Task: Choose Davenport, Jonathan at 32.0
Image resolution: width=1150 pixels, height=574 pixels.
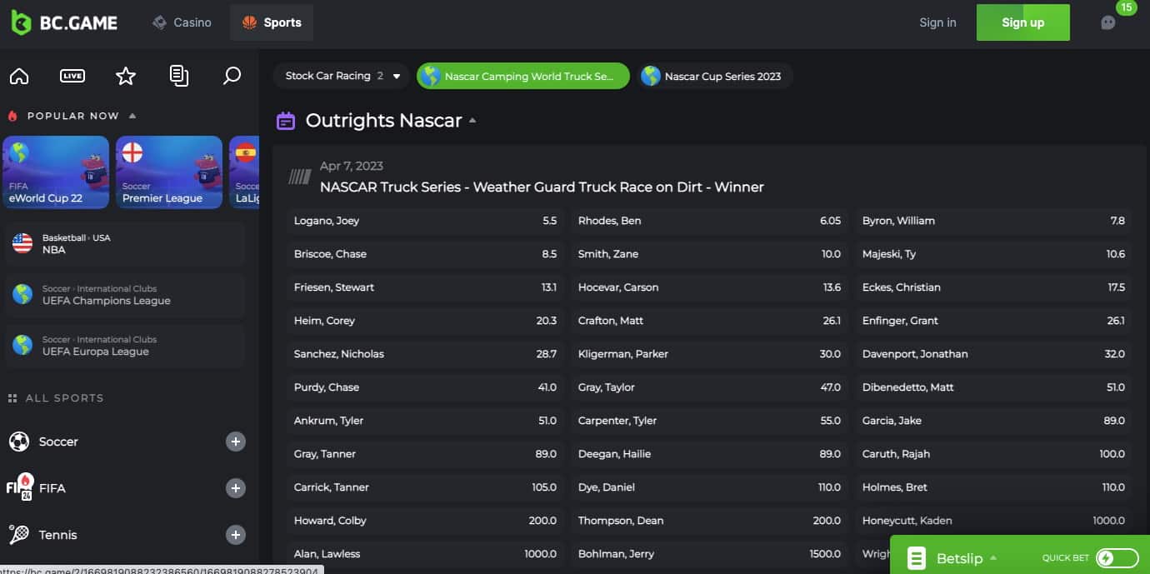Action: click(x=993, y=354)
